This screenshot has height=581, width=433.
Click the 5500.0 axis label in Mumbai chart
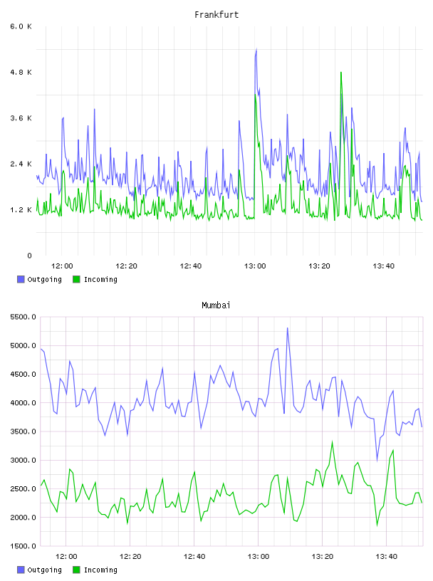(x=23, y=317)
